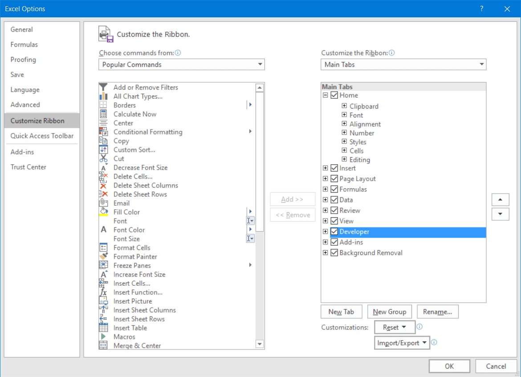The width and height of the screenshot is (521, 377).
Task: Expand the Clipboard group under Home
Action: 344,106
